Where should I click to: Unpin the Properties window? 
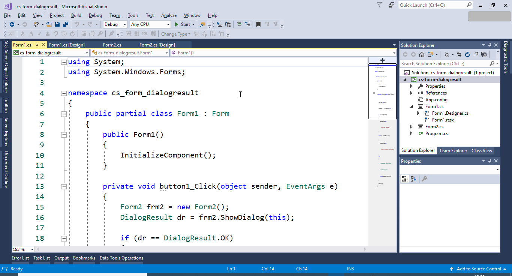point(490,161)
